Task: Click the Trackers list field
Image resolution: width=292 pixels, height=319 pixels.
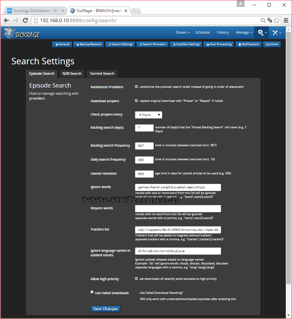Action: pos(178,230)
